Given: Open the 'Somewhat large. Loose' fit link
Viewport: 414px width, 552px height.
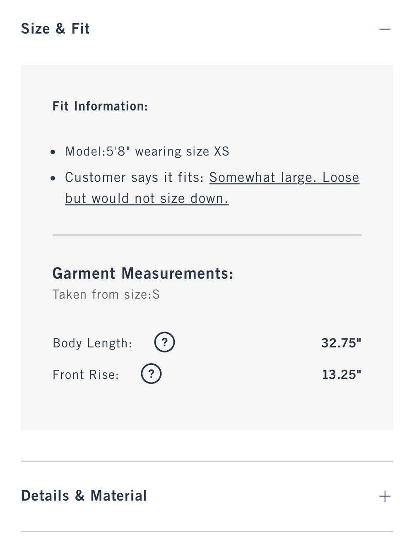Looking at the screenshot, I should [x=284, y=177].
